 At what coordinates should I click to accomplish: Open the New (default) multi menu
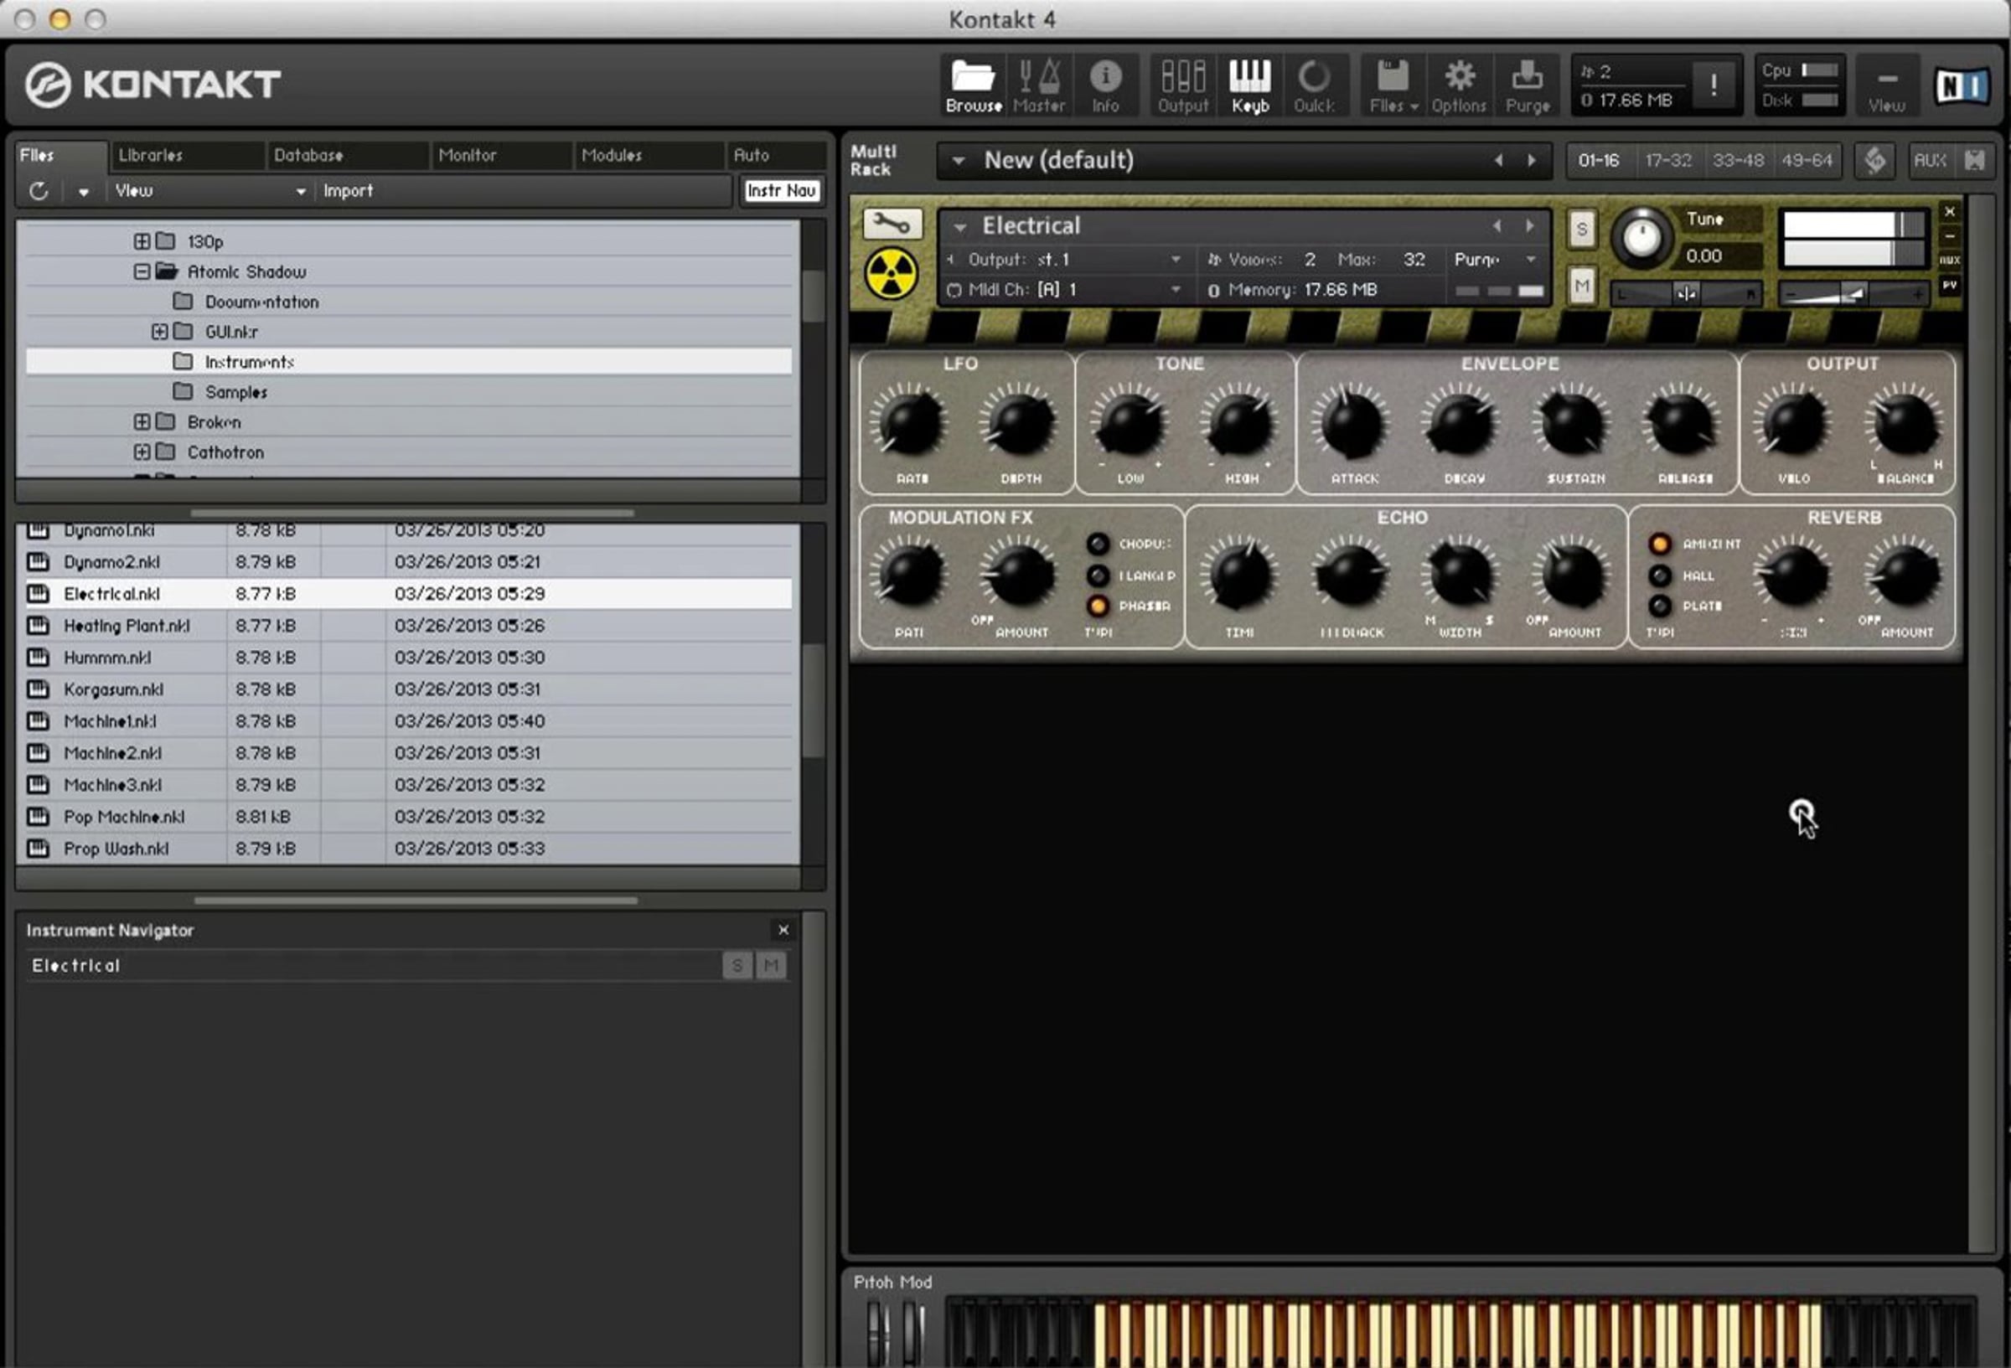click(958, 160)
